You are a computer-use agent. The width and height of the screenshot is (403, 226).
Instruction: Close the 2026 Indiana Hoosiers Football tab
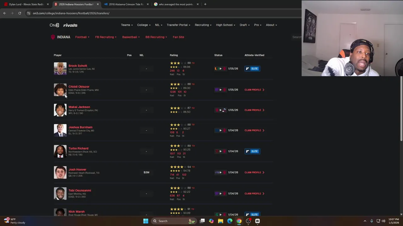(98, 4)
